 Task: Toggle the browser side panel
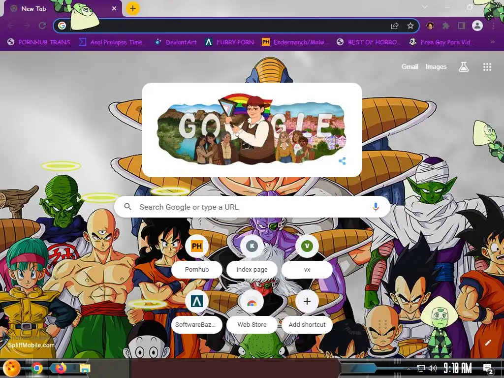pos(462,26)
